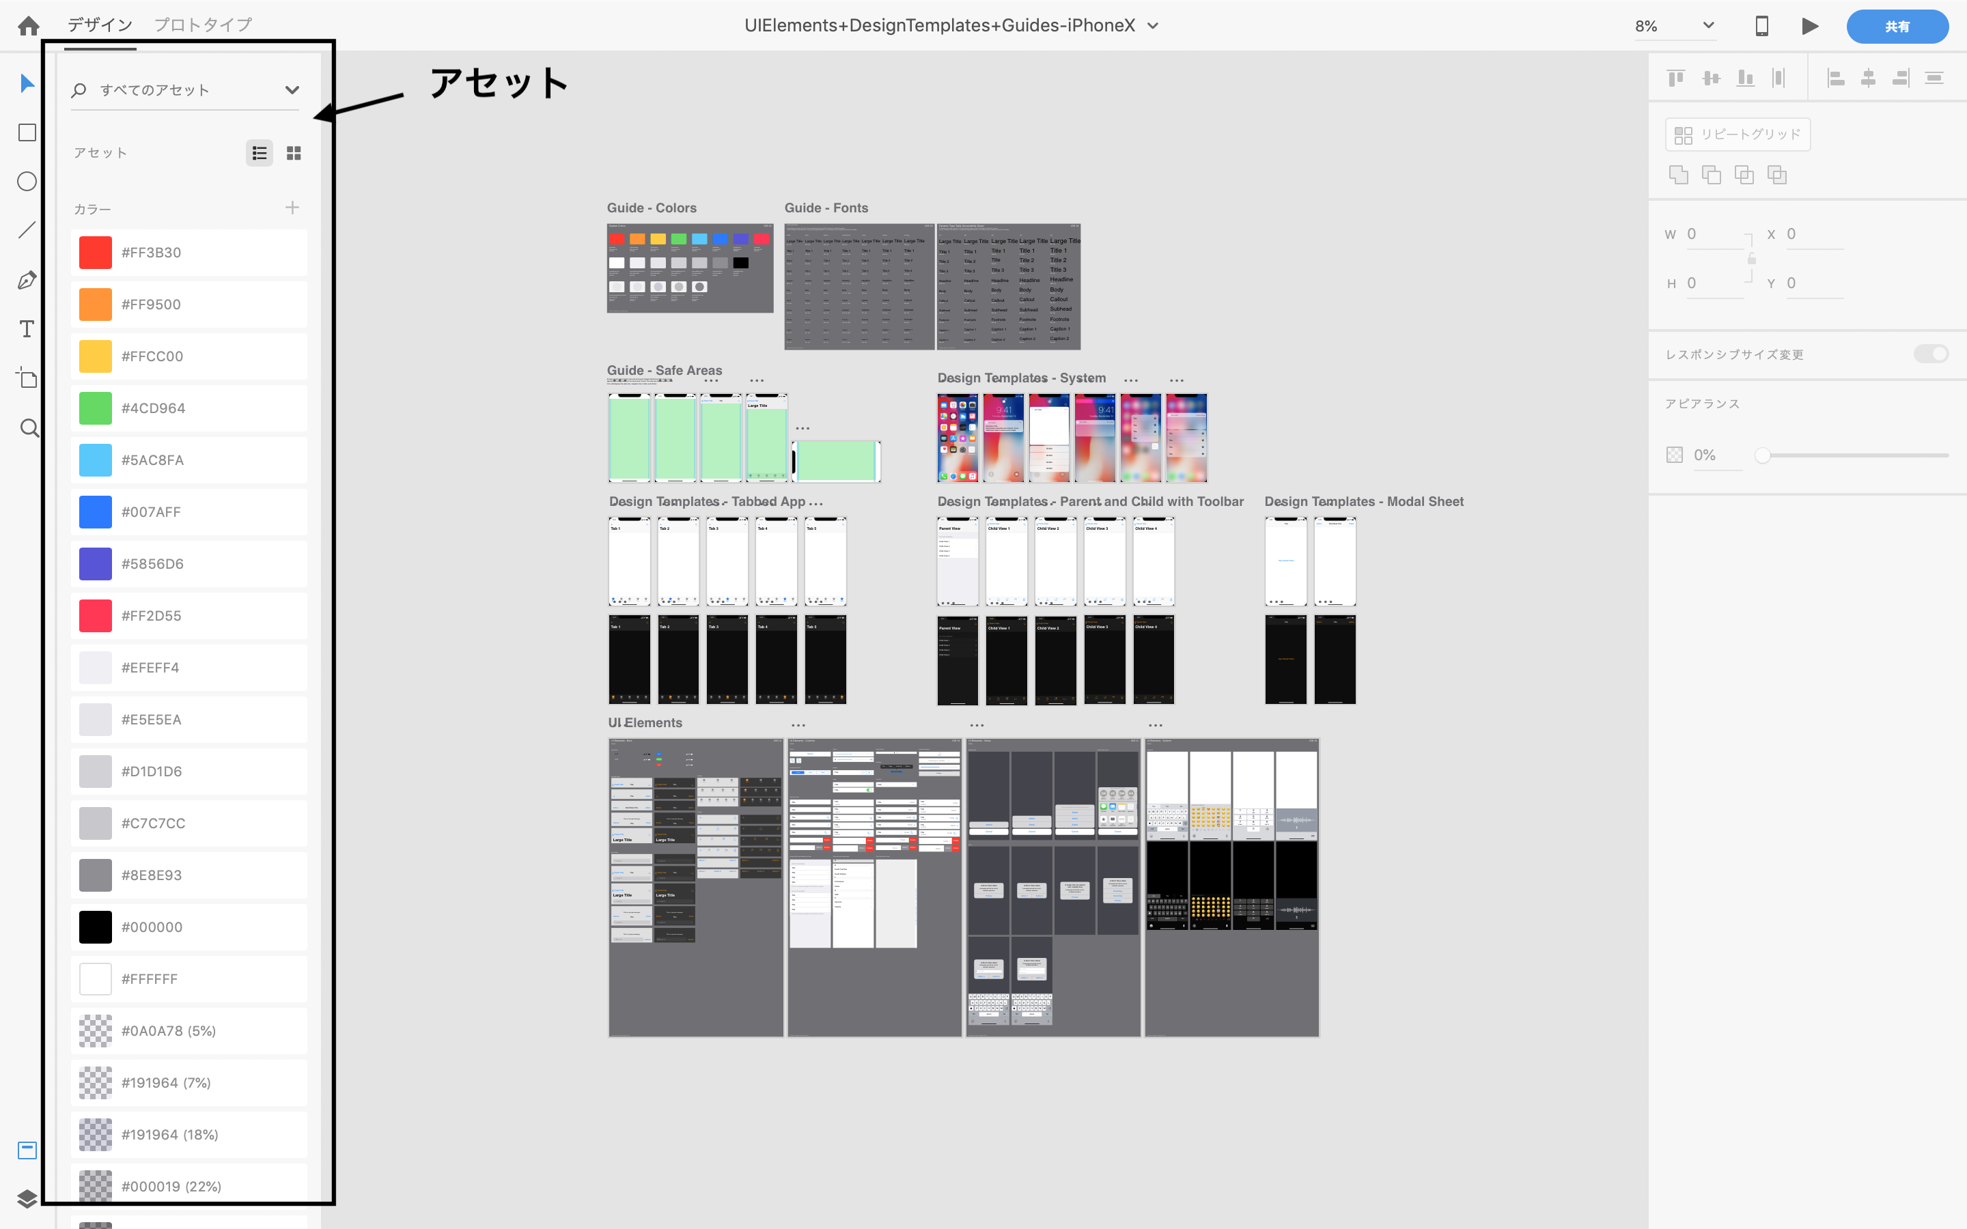The image size is (1967, 1229).
Task: Select the Text tool
Action: pos(27,329)
